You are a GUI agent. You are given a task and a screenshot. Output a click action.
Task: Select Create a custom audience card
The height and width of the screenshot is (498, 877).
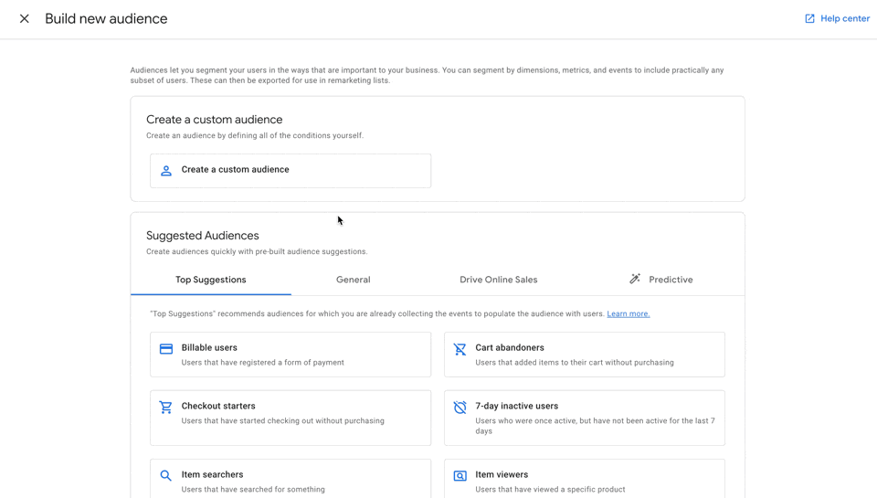291,171
